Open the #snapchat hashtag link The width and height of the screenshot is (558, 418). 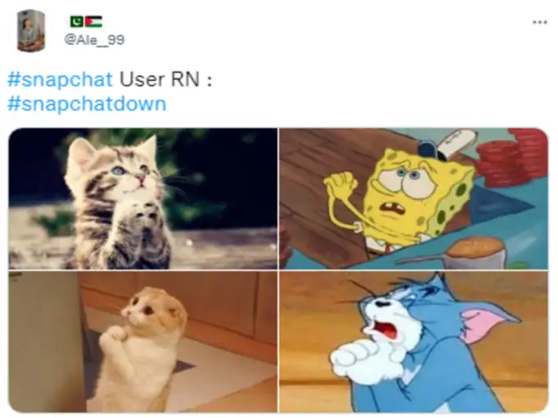pos(60,79)
